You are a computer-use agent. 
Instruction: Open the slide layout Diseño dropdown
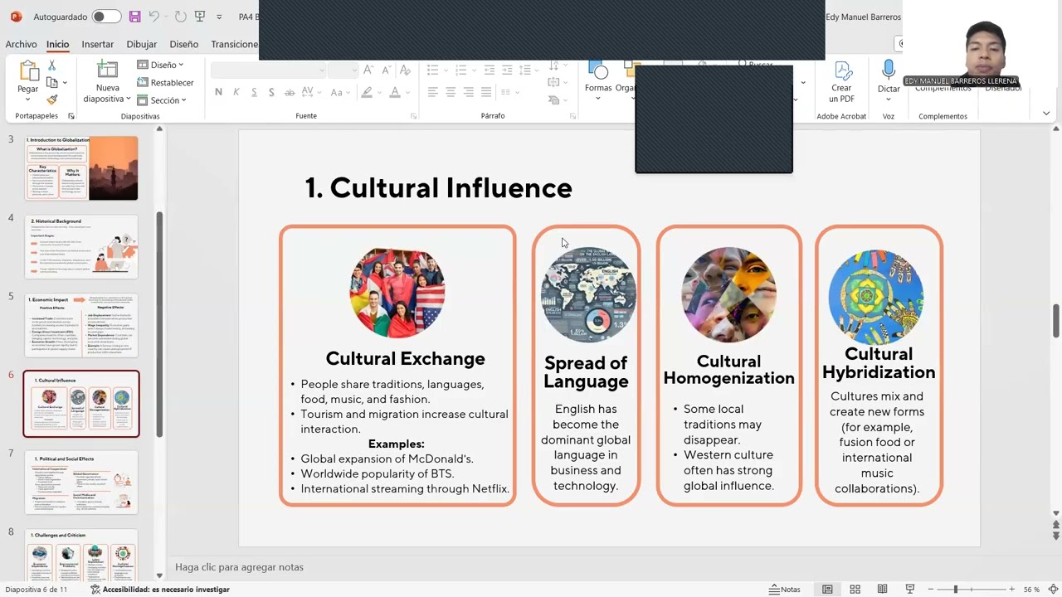pyautogui.click(x=160, y=65)
